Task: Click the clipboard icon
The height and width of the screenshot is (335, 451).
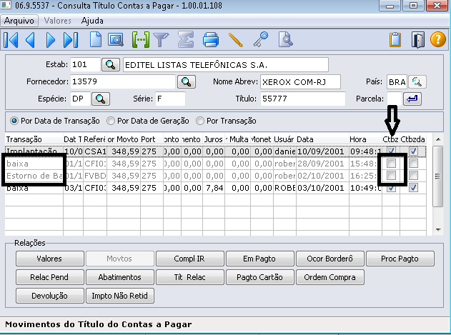Action: [x=395, y=40]
